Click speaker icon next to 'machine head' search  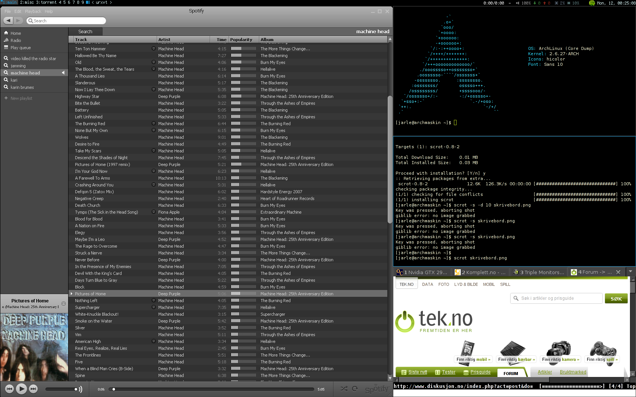(x=63, y=73)
